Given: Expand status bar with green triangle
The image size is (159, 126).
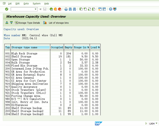Looking at the screenshot, I should [x=146, y=123].
